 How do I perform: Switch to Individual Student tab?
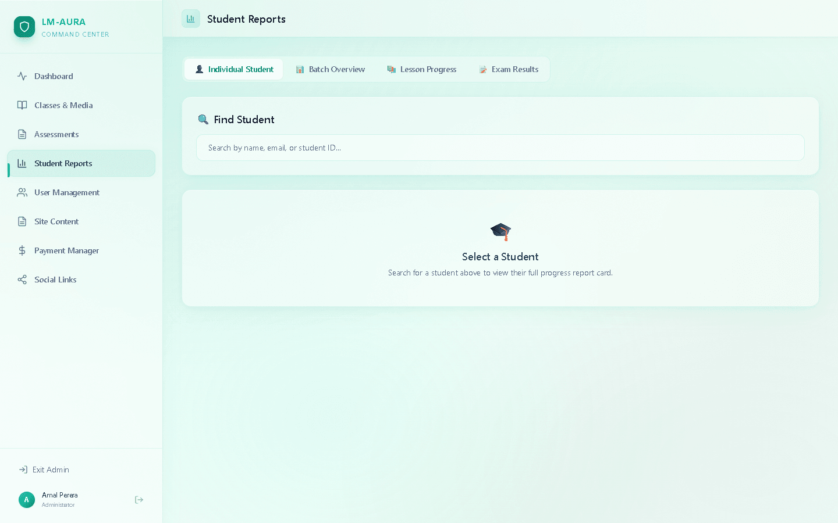(234, 69)
